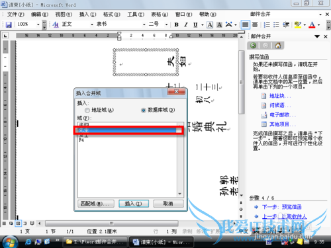This screenshot has height=248, width=331.
Task: Click the field list scroll down arrow
Action: pyautogui.click(x=180, y=194)
